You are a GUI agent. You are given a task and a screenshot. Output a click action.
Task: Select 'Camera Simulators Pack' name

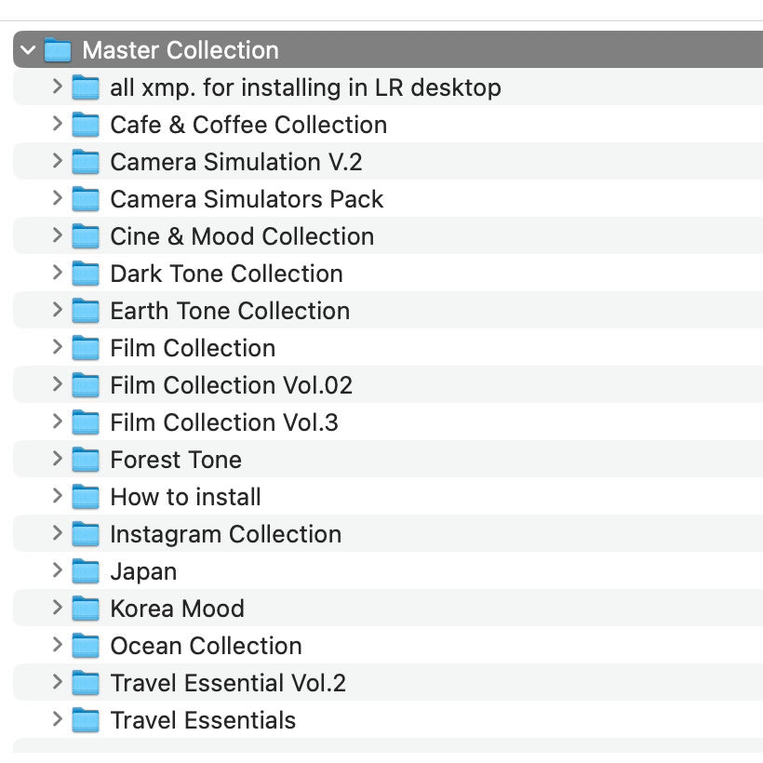(247, 199)
